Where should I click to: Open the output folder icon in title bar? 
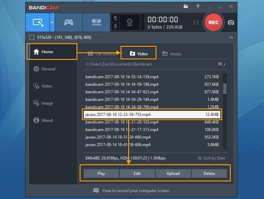pos(186,7)
